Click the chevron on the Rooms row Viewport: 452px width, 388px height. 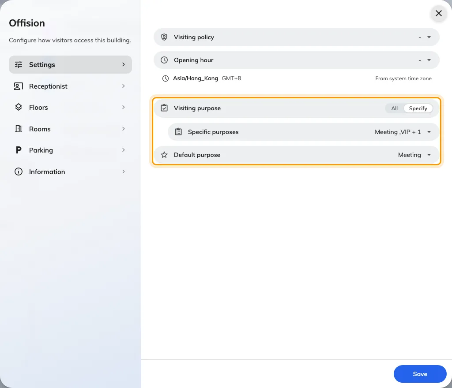(x=124, y=129)
